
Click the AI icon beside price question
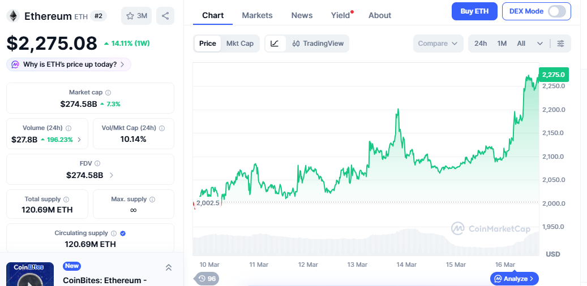coord(15,64)
